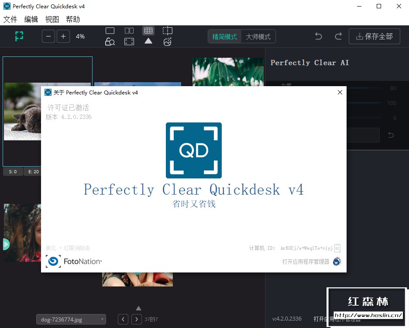Viewport: 409px width, 328px height.
Task: Switch to side-by-side compare view
Action: (x=129, y=31)
